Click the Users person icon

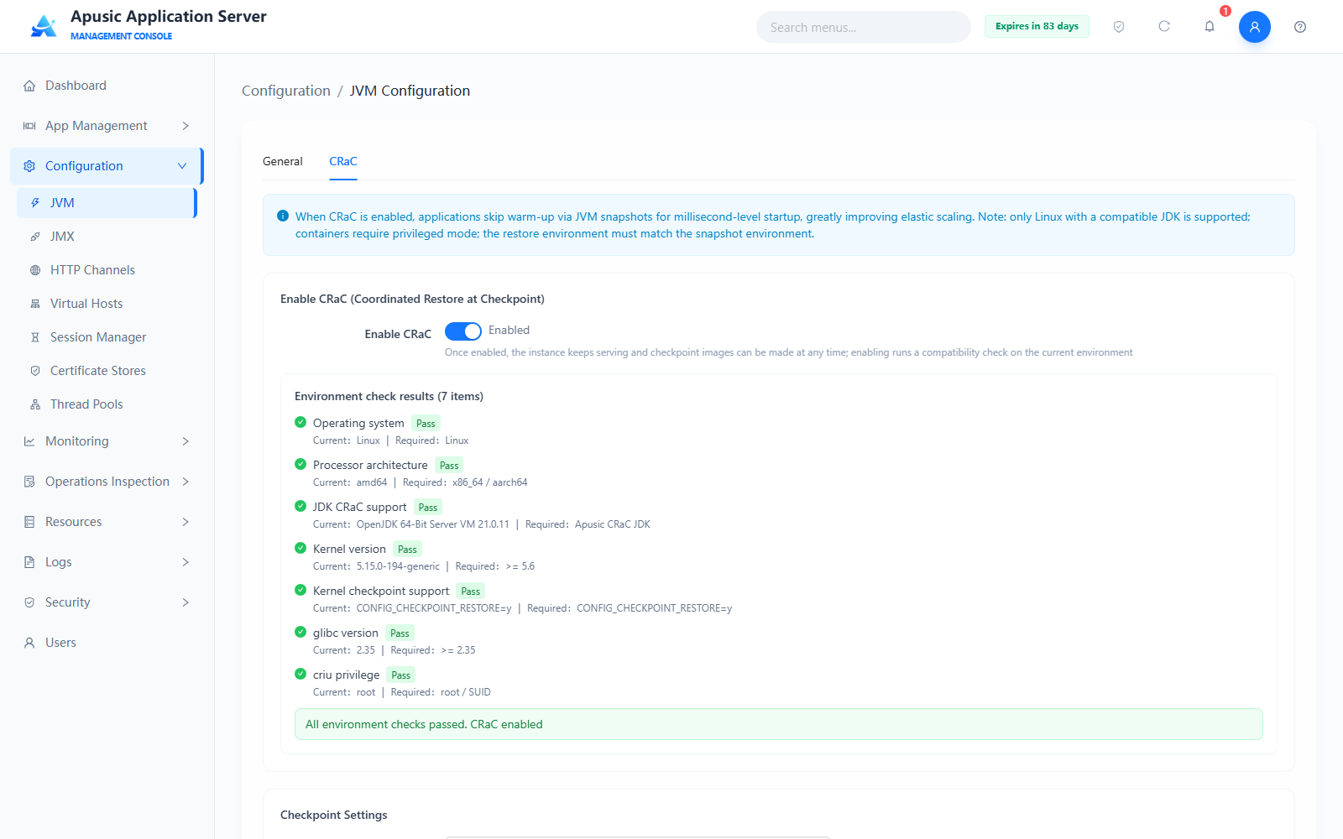29,643
